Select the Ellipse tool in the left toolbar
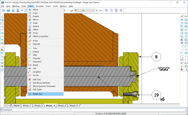This screenshot has width=188, height=115. 2,33
